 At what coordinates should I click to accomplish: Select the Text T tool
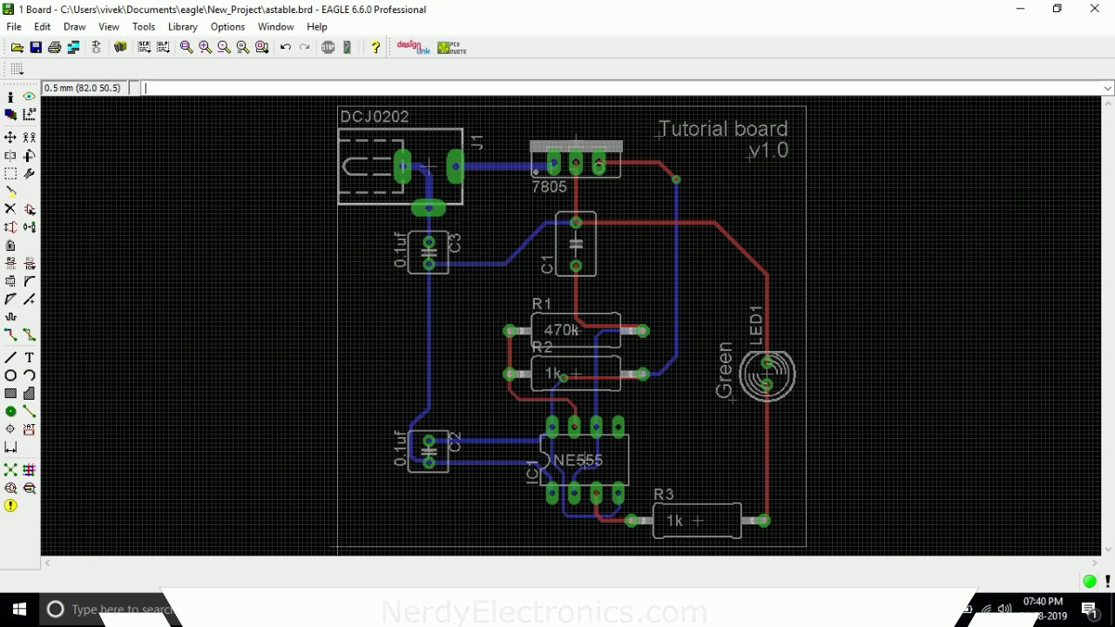tap(30, 358)
